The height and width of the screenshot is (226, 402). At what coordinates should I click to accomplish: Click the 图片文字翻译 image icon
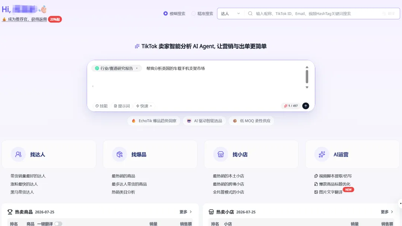click(316, 192)
